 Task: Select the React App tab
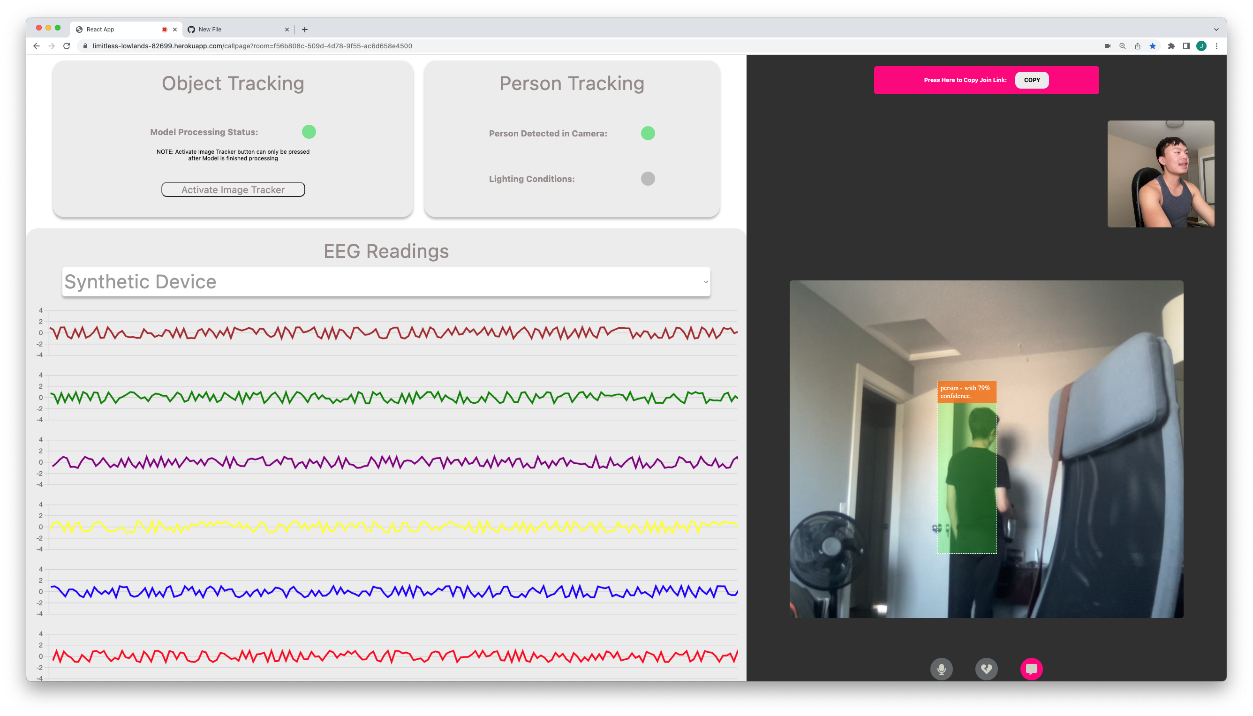pyautogui.click(x=118, y=30)
